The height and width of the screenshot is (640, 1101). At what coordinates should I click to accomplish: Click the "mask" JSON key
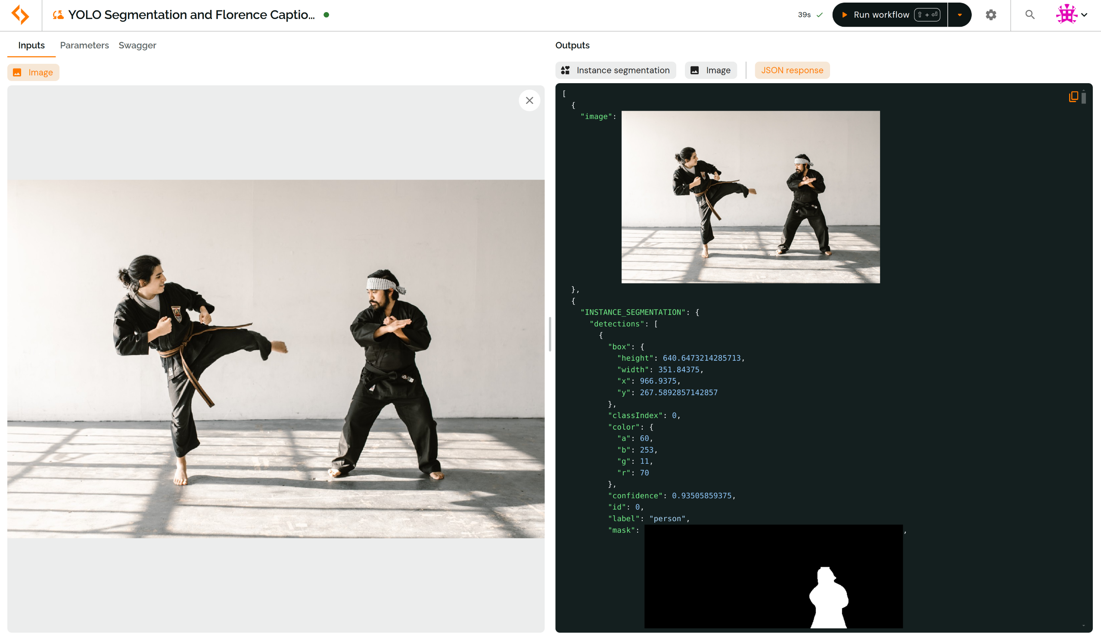[x=622, y=530]
